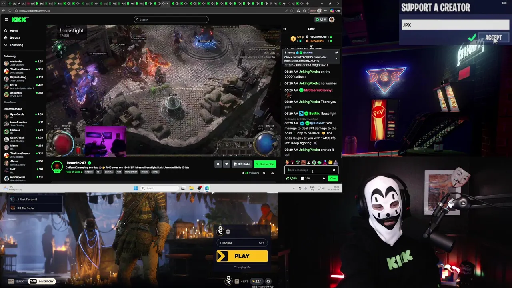Image resolution: width=512 pixels, height=288 pixels.
Task: Click the first emote in quick row
Action: click(287, 162)
